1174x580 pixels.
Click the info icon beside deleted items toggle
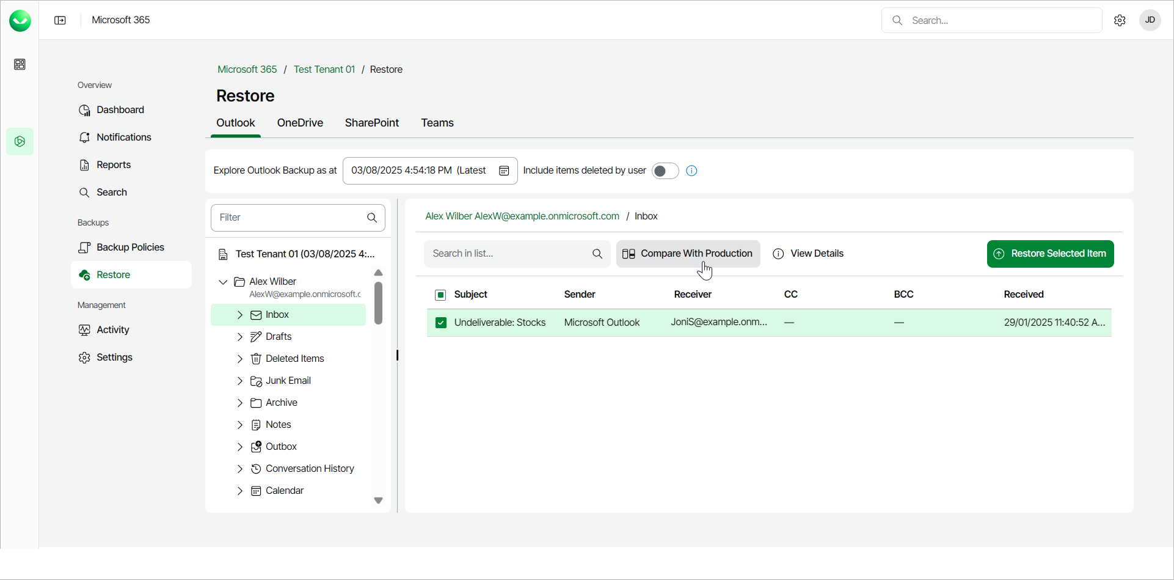point(691,171)
